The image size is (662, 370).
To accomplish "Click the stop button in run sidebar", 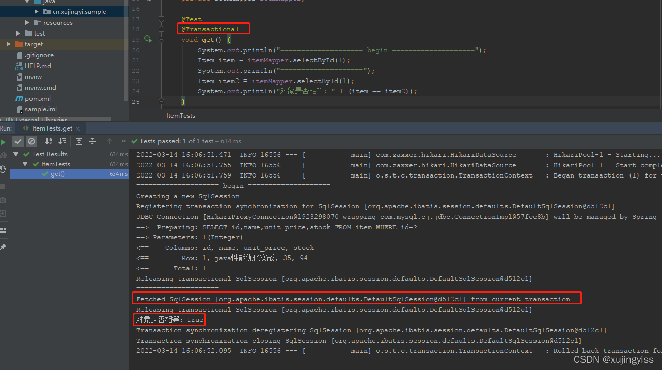I will [x=3, y=186].
